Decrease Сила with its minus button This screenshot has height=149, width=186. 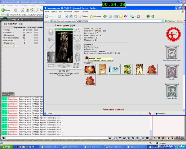click(x=35, y=30)
